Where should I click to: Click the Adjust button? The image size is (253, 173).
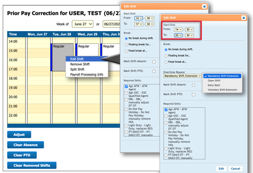tap(19, 135)
